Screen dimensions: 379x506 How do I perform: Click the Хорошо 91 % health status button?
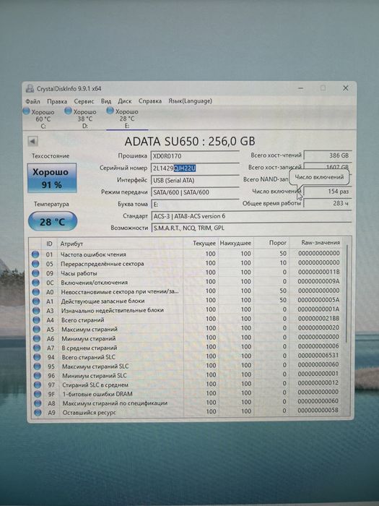(52, 178)
